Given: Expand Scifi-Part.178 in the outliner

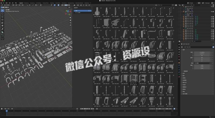Looking at the screenshot, I should (182, 18).
